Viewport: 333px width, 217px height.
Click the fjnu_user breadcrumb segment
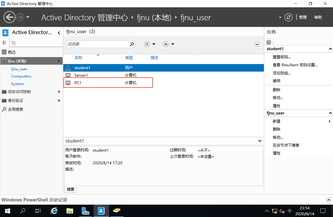195,17
